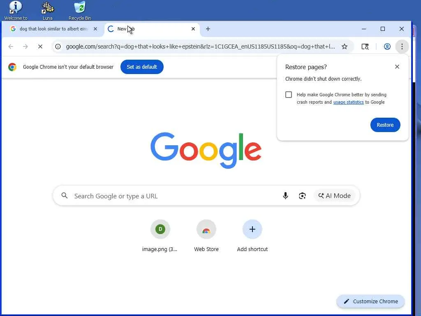This screenshot has width=421, height=316.
Task: Click the Google logo
Action: [x=206, y=150]
